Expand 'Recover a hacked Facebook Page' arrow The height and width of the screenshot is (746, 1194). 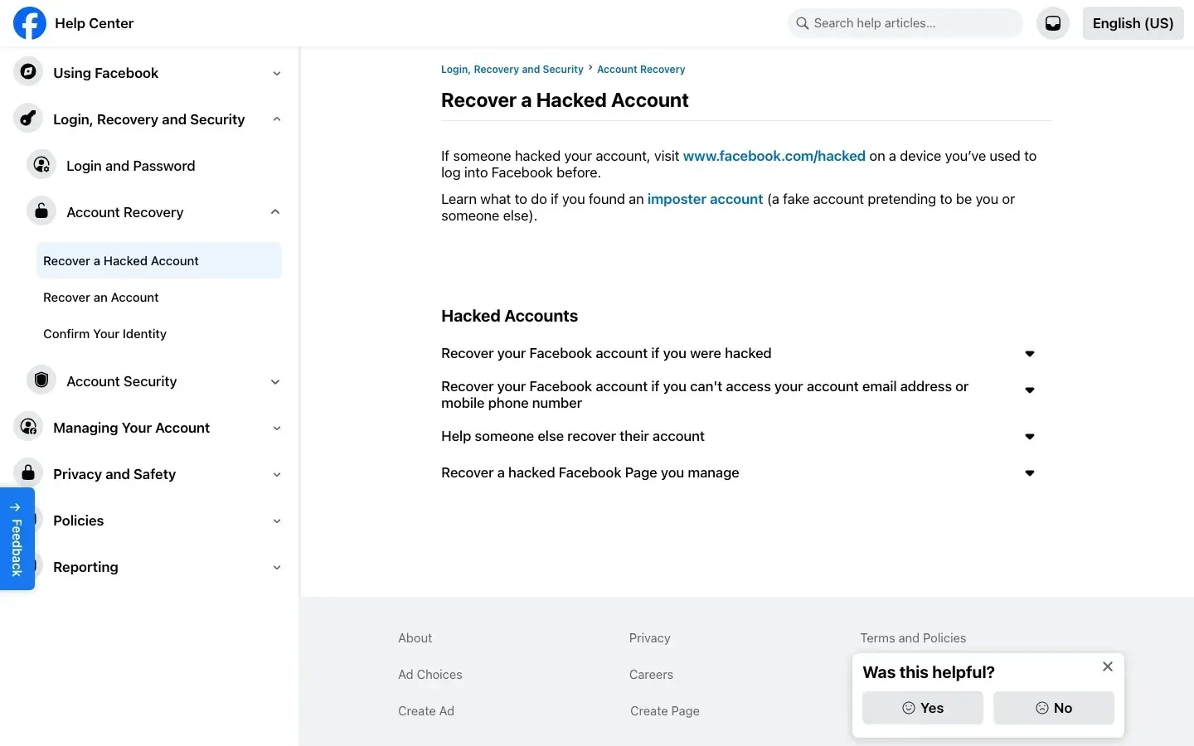(1030, 473)
